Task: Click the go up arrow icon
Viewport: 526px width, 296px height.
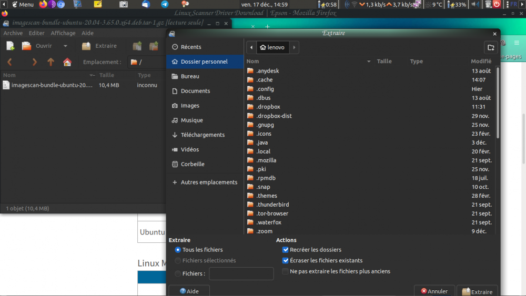Action: tap(50, 62)
